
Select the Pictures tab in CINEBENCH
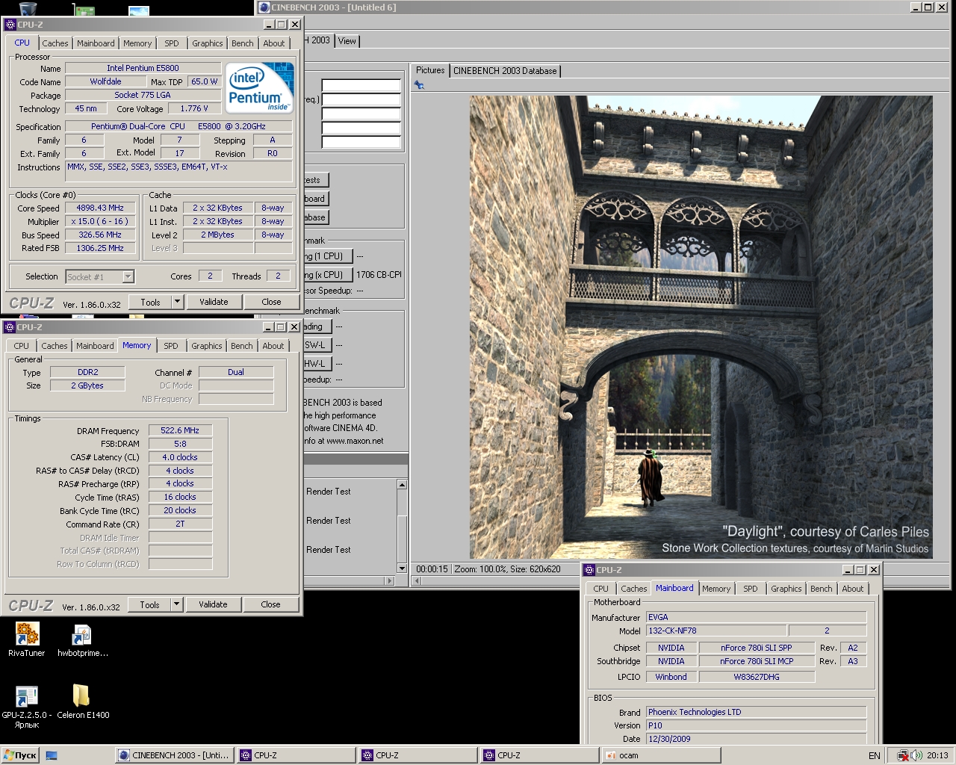430,70
